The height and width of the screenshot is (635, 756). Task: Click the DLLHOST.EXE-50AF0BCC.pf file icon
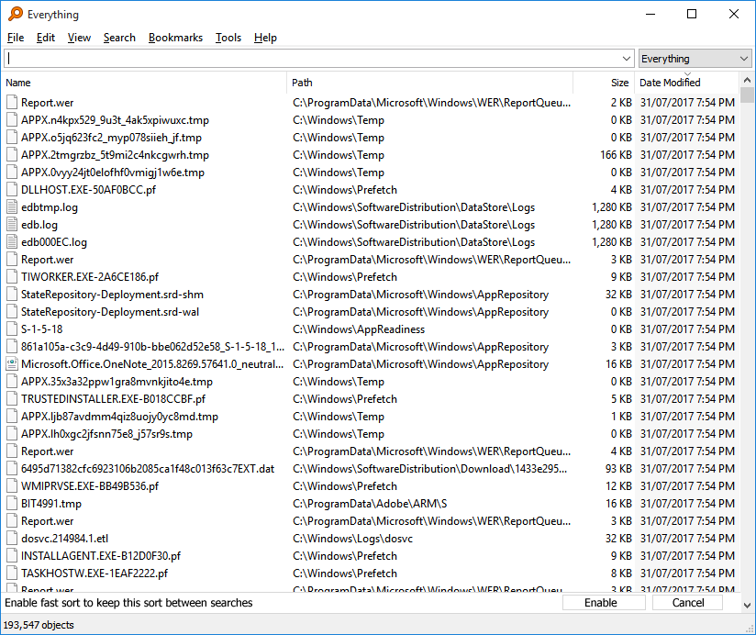12,190
